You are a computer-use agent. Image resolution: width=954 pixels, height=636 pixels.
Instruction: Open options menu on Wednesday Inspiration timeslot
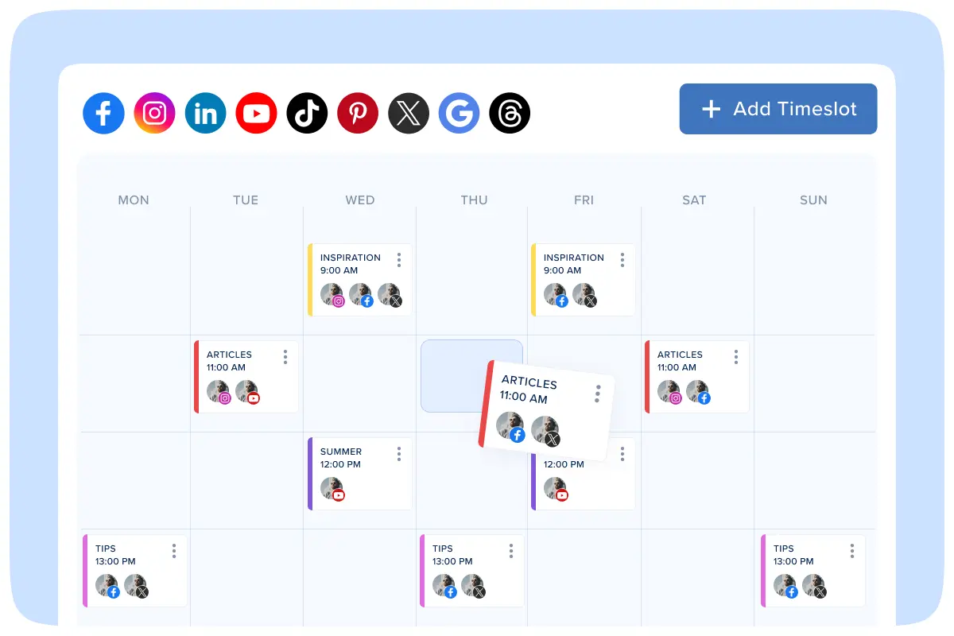tap(399, 260)
